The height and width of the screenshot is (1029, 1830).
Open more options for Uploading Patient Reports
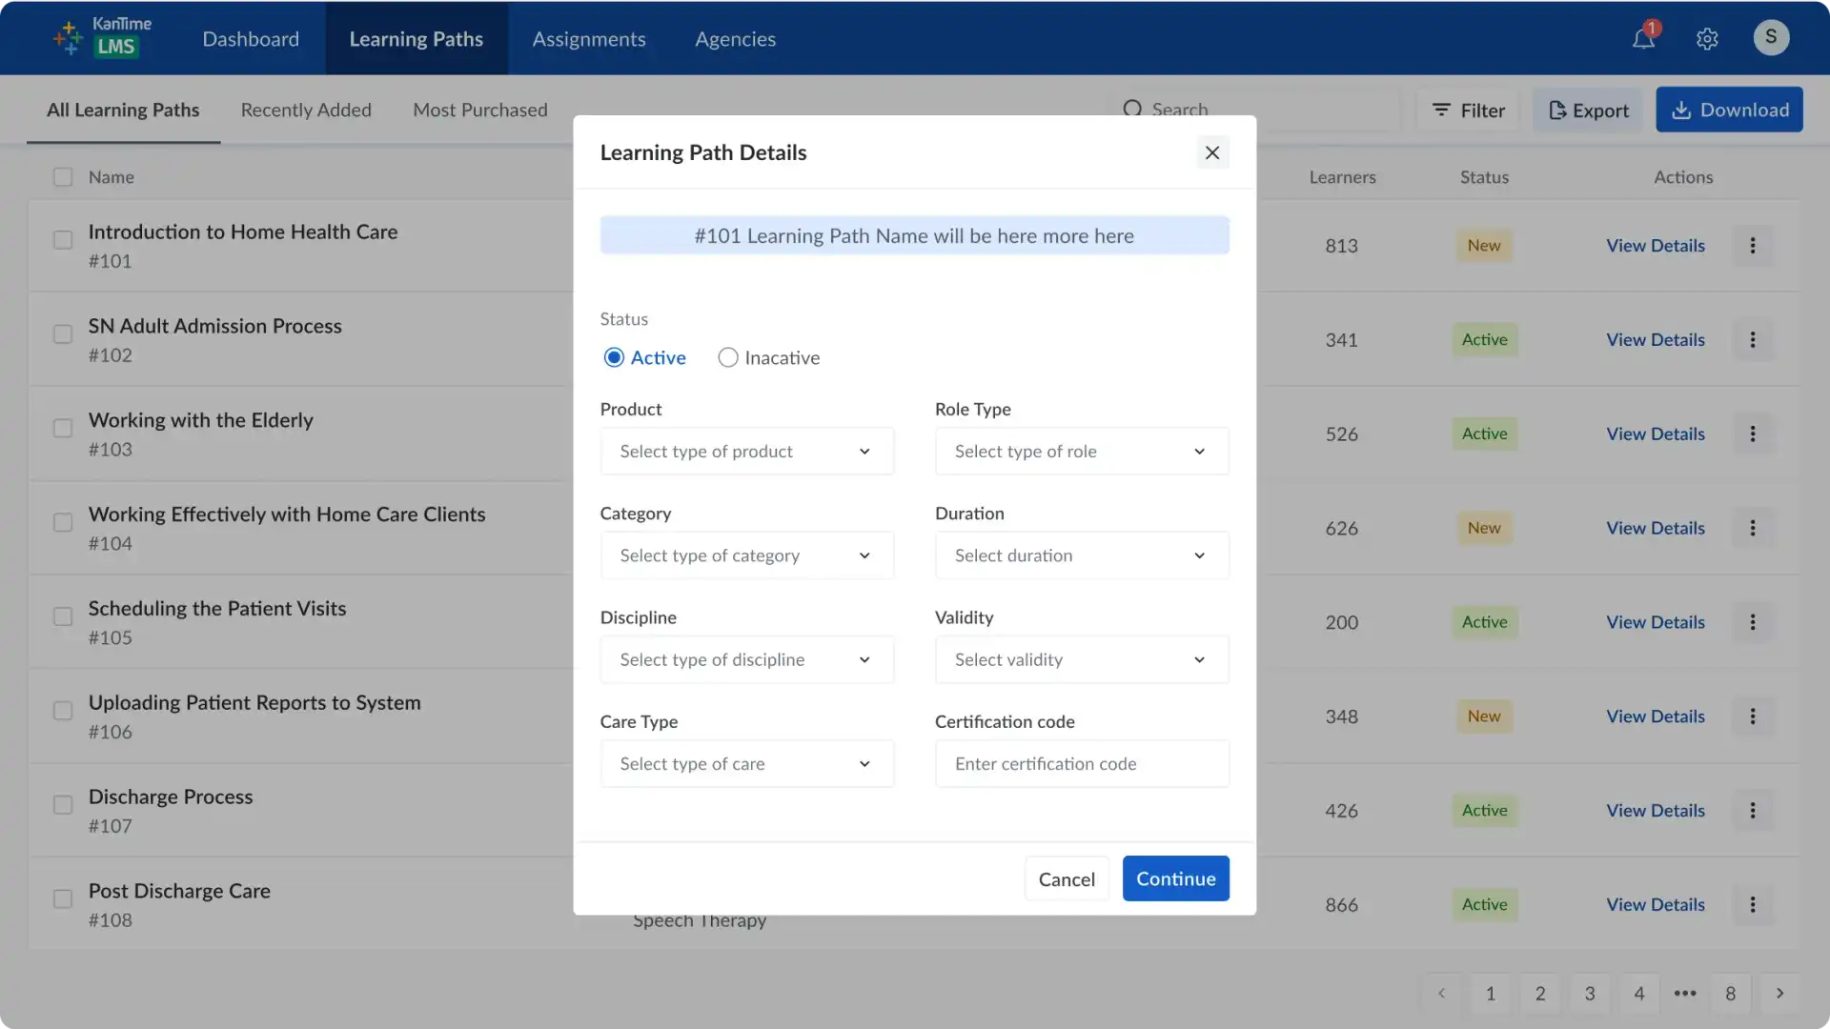pyautogui.click(x=1752, y=717)
